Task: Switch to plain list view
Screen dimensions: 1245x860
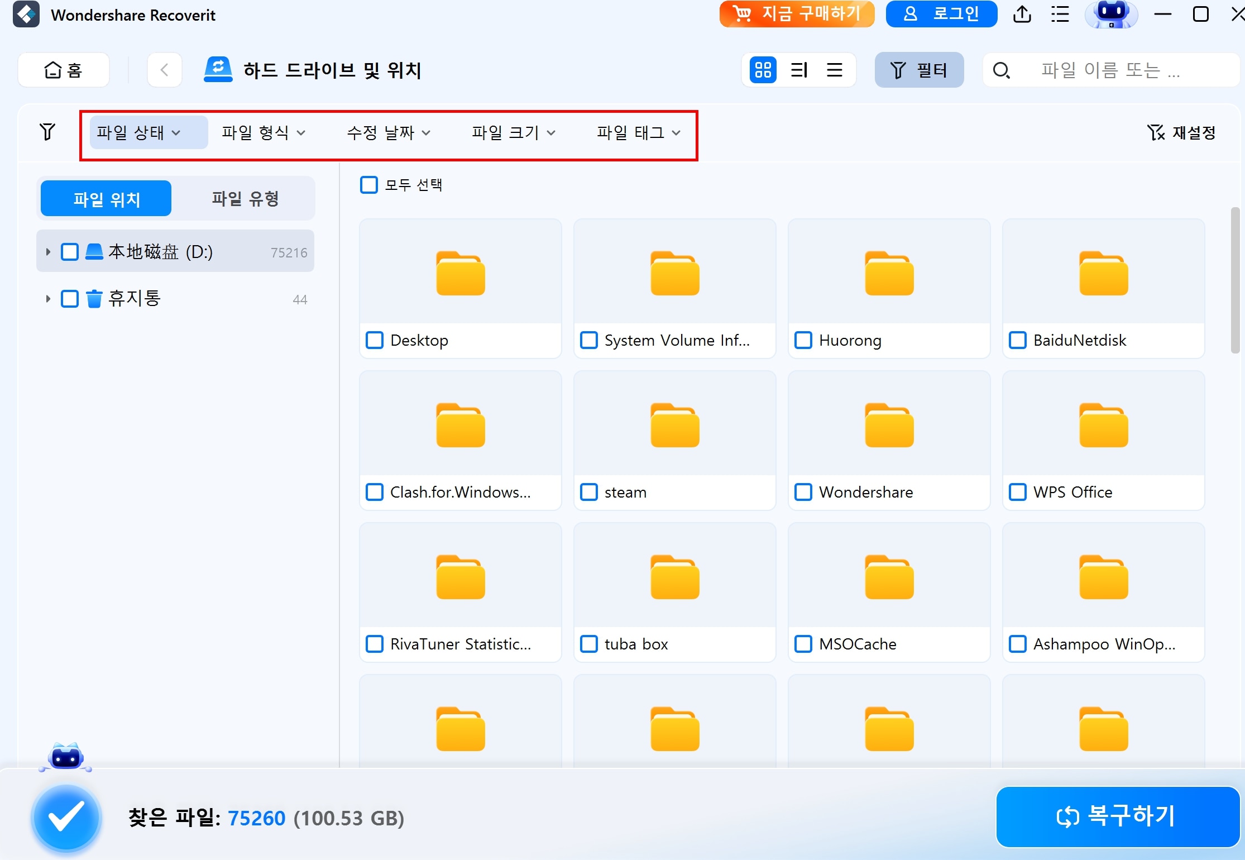Action: tap(835, 70)
